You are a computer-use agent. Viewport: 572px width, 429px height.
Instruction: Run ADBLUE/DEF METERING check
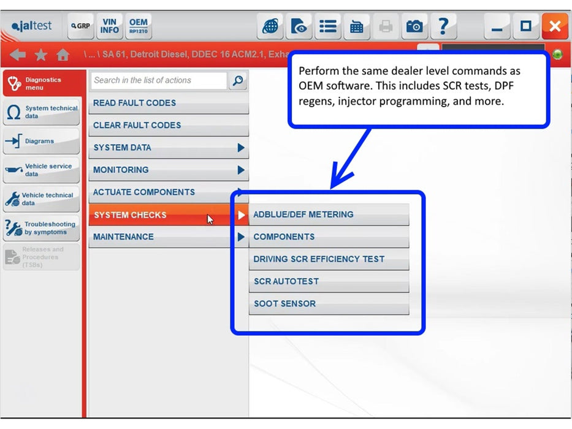[x=329, y=214]
